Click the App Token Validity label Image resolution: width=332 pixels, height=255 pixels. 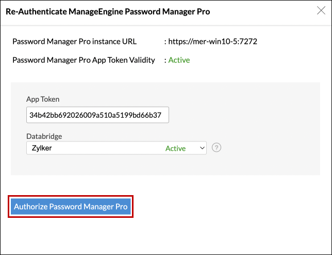(x=84, y=60)
